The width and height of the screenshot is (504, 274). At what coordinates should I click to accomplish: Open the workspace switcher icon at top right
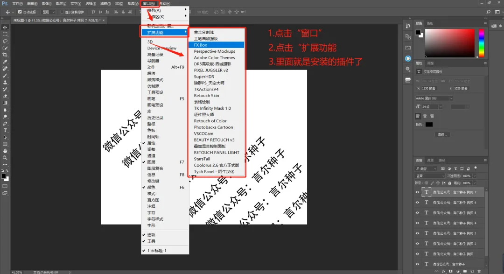point(497,12)
